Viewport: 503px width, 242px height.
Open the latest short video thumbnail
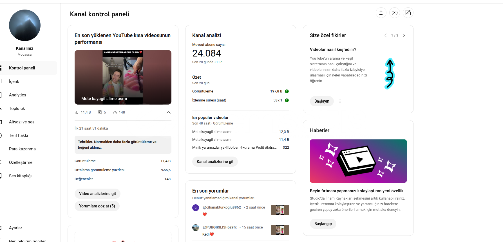(x=123, y=77)
